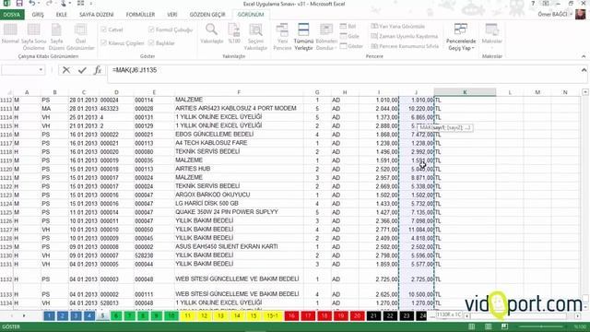This screenshot has width=590, height=332.
Task: Click Seçimi Yakınlaştır zoom to selection
Action: coord(255,37)
